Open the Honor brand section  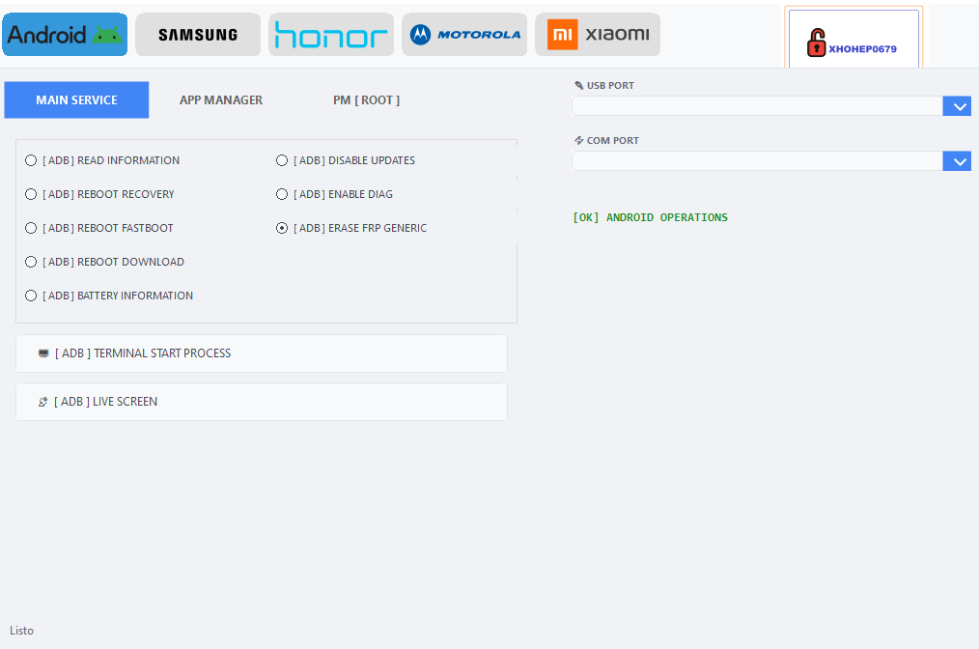[331, 35]
